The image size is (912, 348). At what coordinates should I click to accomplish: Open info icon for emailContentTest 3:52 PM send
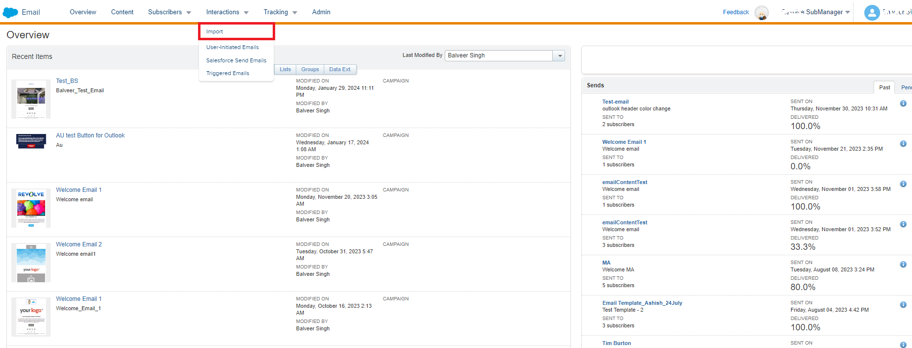point(903,224)
